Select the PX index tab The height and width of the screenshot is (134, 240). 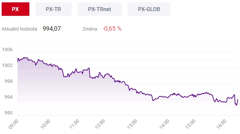pos(16,9)
